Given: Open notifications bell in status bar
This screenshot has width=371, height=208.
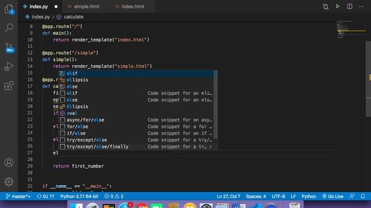Looking at the screenshot, I should (363, 196).
